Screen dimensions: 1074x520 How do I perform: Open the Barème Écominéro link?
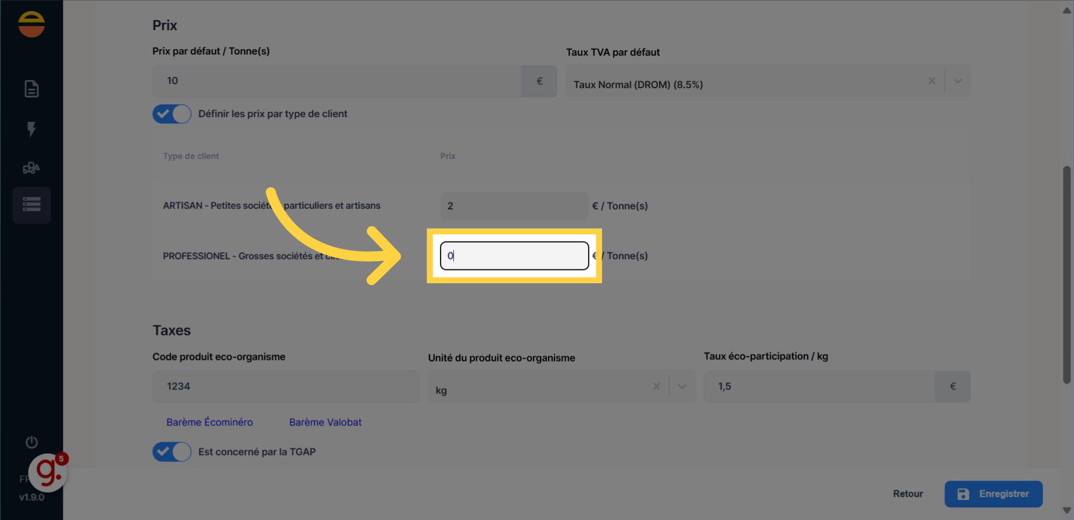210,422
